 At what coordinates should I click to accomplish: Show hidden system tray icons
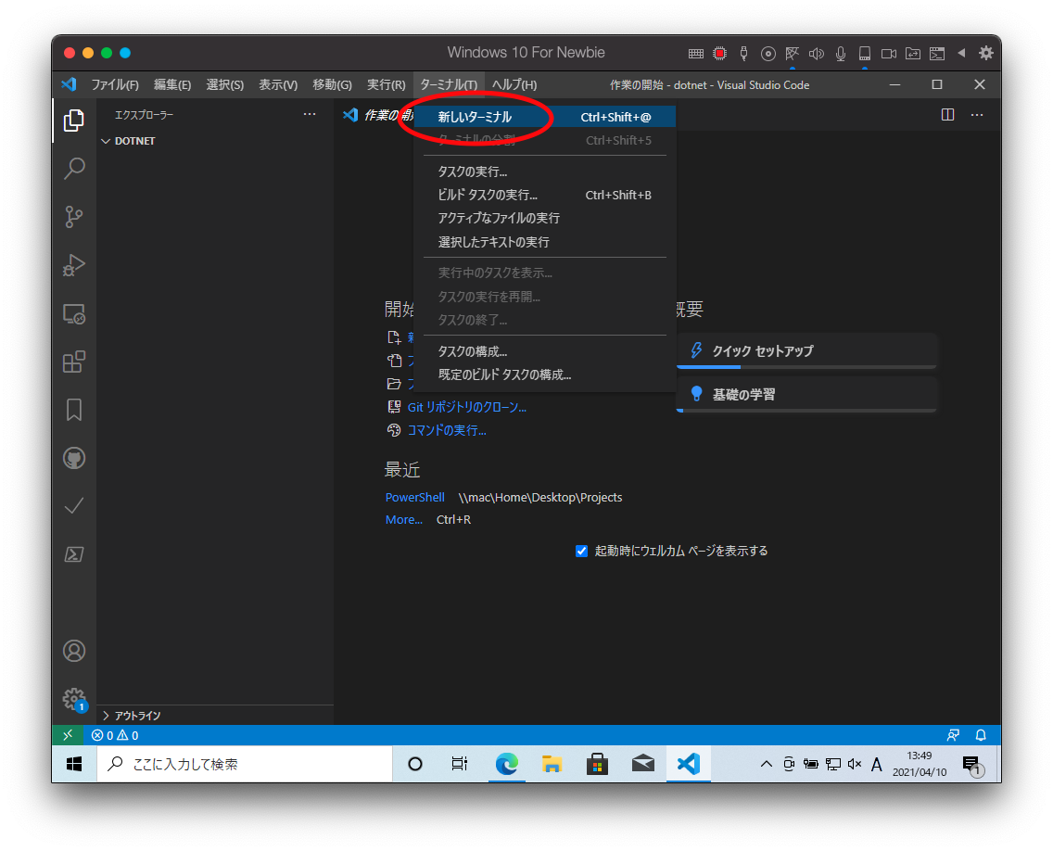(x=766, y=764)
